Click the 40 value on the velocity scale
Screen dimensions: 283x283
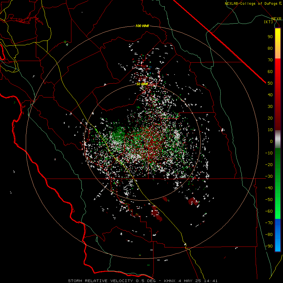click(270, 95)
